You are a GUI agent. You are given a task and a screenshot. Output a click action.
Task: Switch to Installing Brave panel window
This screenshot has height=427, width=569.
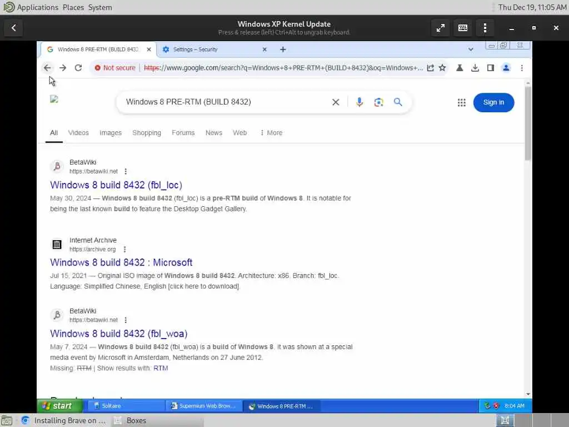click(63, 420)
